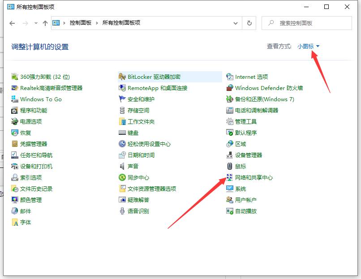This screenshot has width=361, height=279.
Task: Expand the 小图标 view mode dropdown
Action: [x=309, y=46]
